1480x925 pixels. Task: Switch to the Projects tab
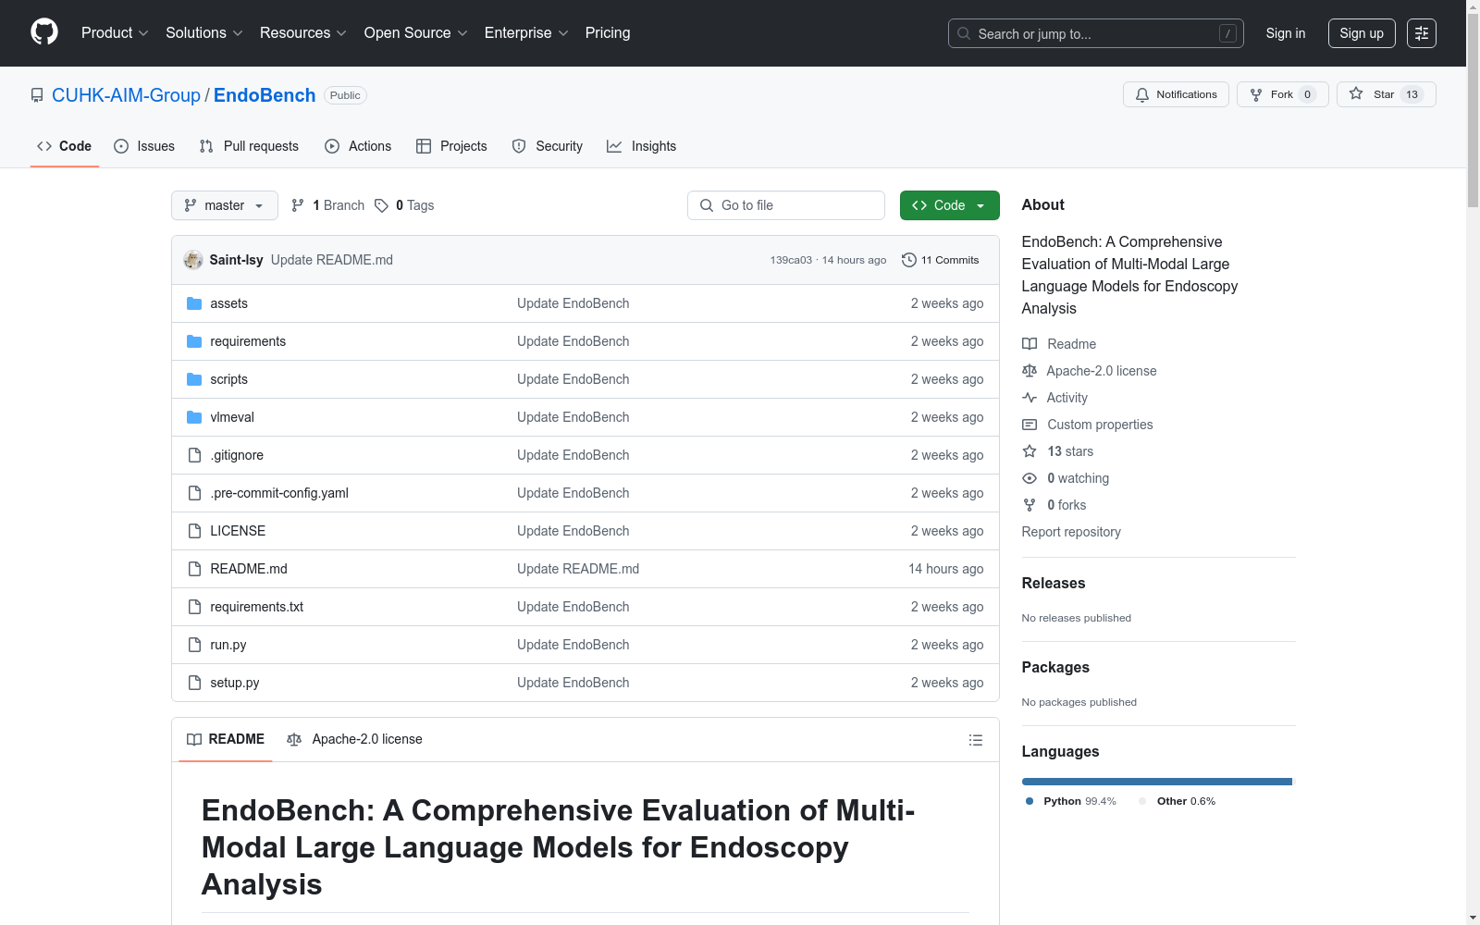[x=451, y=146]
